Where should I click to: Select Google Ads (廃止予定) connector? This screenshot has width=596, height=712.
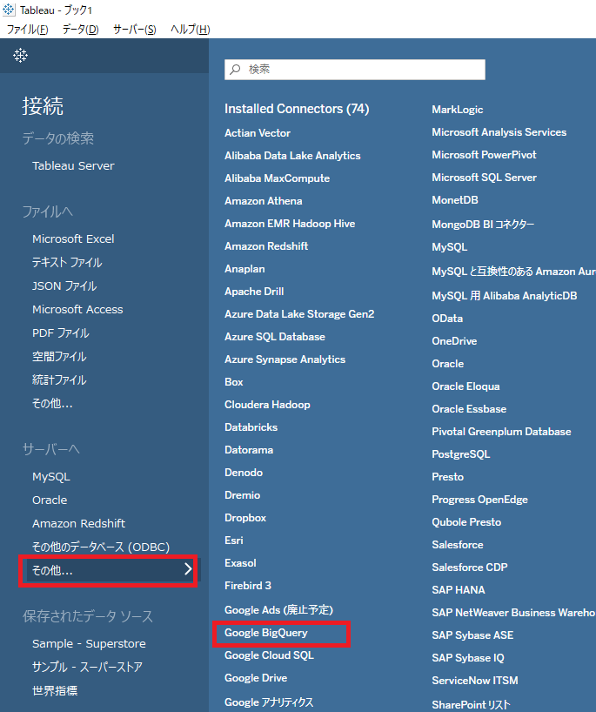click(278, 610)
